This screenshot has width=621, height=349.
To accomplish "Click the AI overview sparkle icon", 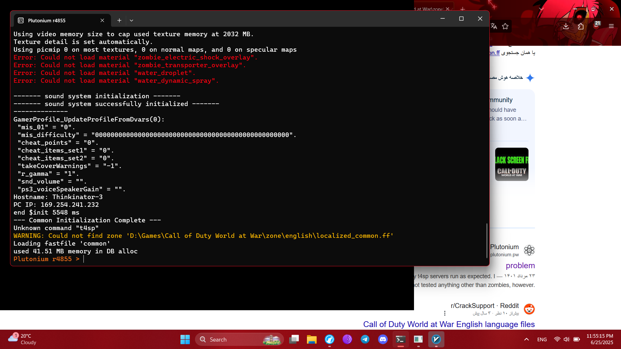I will (530, 78).
